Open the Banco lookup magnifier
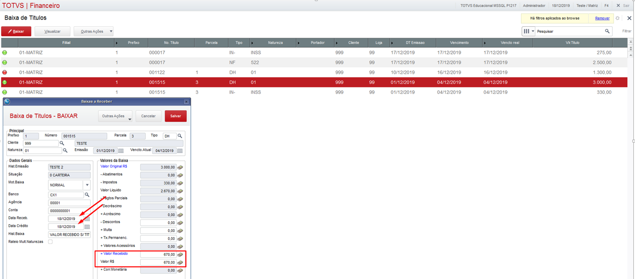 (87, 195)
